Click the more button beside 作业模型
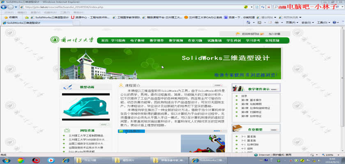Screen dimensions: 345x164 (274, 130)
